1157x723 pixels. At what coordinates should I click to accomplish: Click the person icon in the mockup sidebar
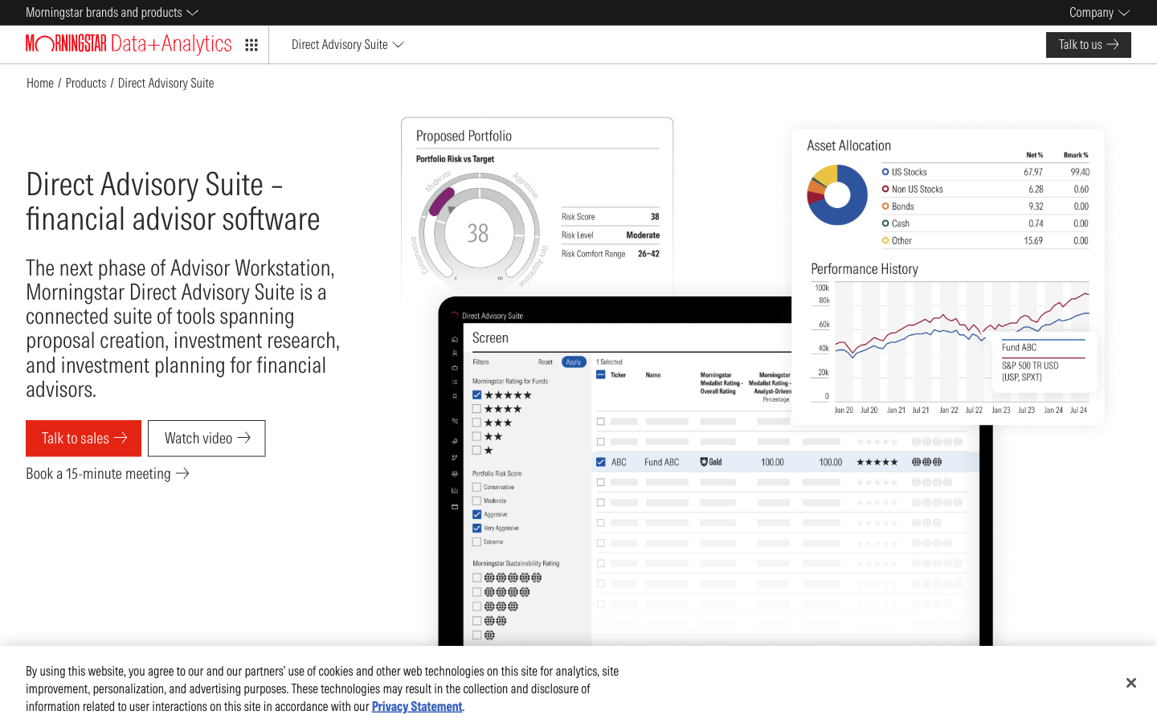(x=455, y=353)
